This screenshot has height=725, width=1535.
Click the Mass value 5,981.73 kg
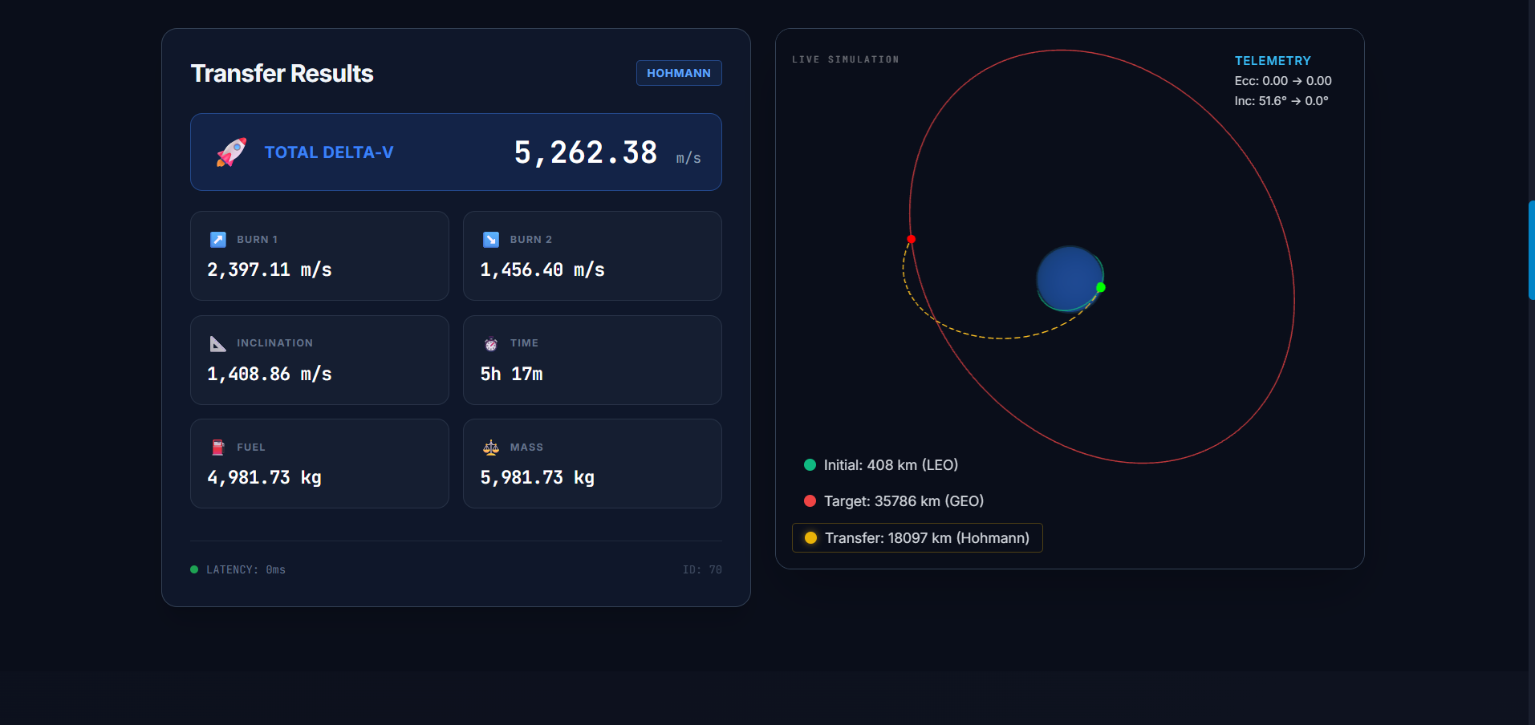[538, 478]
